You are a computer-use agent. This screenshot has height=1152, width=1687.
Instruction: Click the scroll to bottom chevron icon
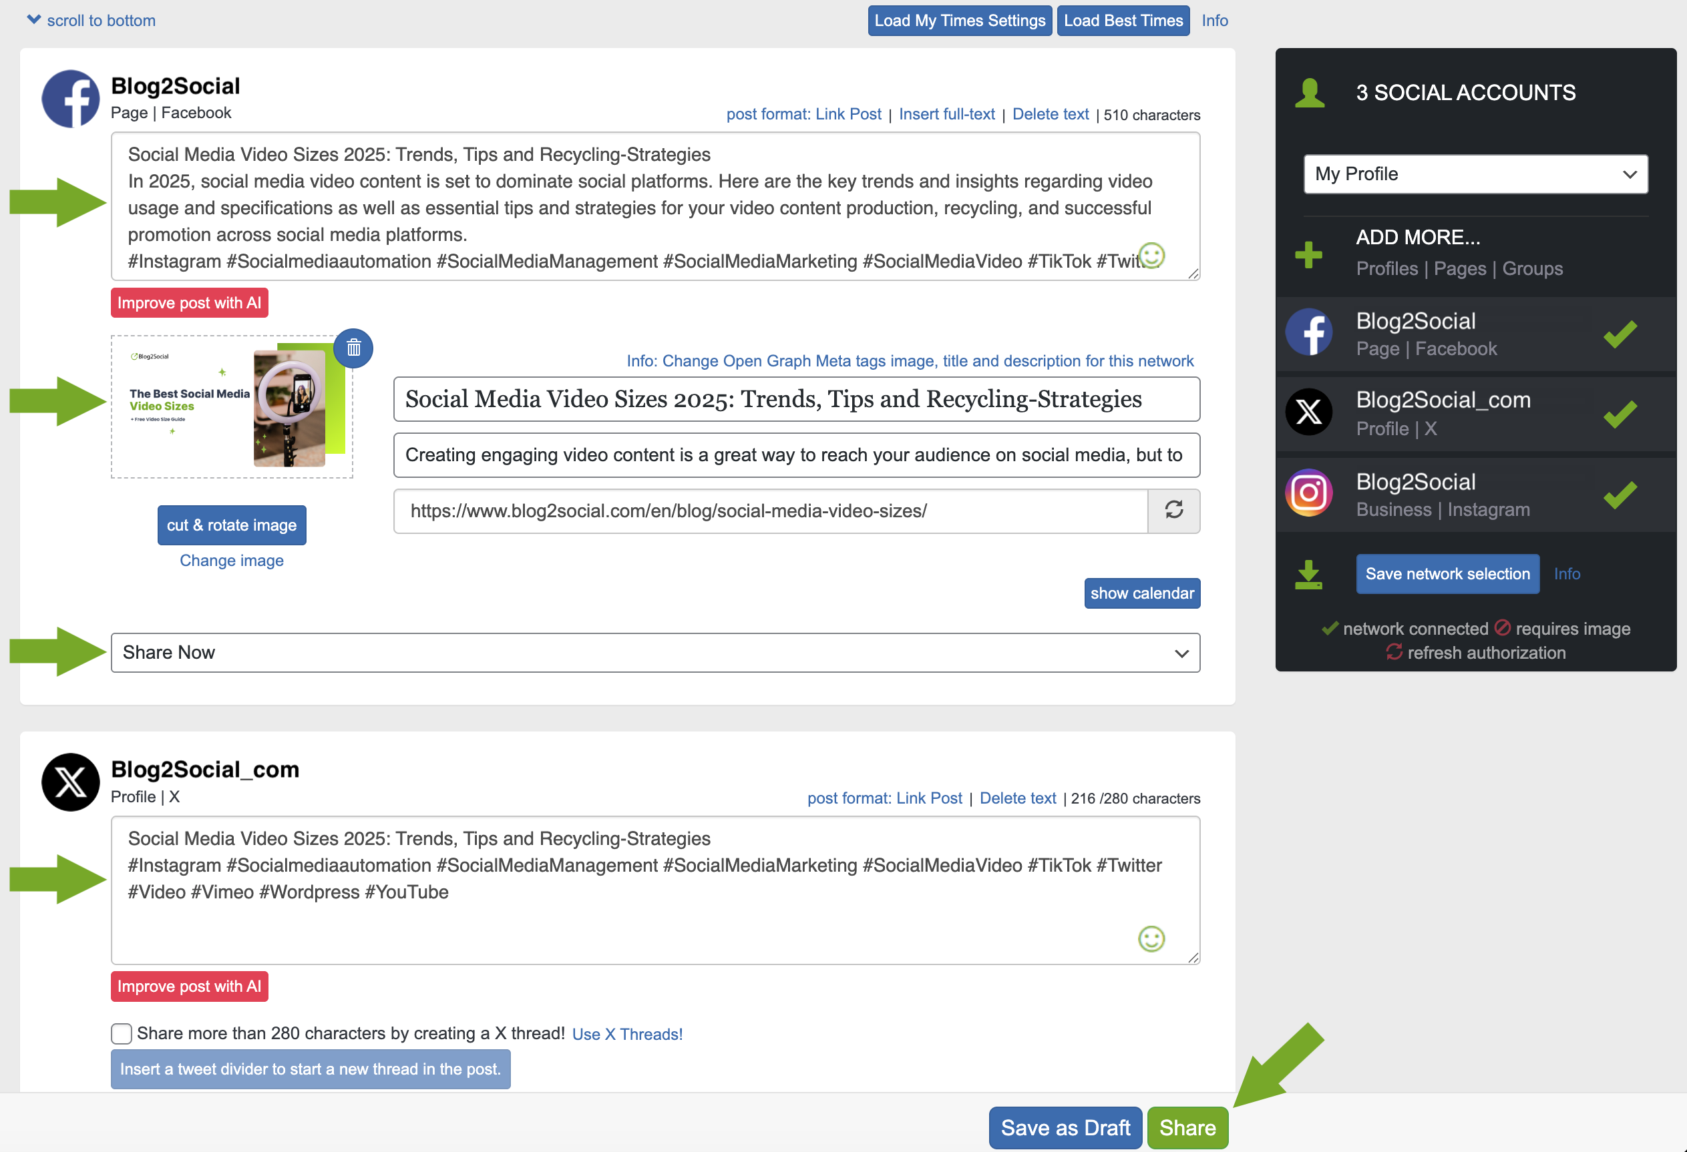[x=33, y=19]
